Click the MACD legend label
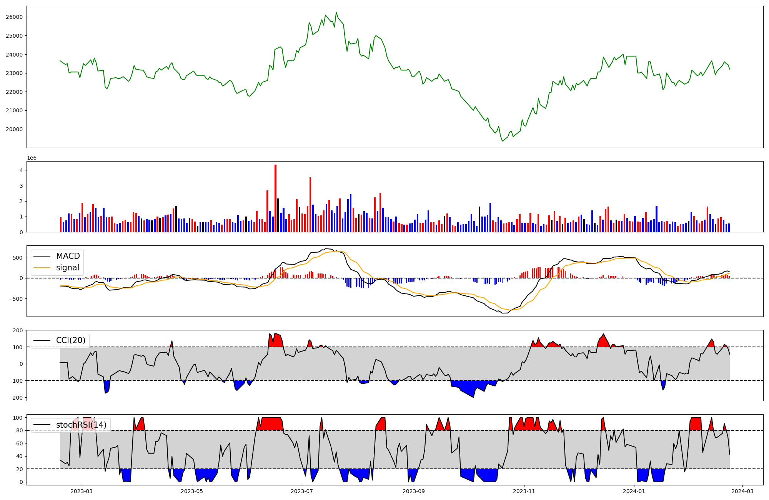The width and height of the screenshot is (769, 500). (x=68, y=256)
